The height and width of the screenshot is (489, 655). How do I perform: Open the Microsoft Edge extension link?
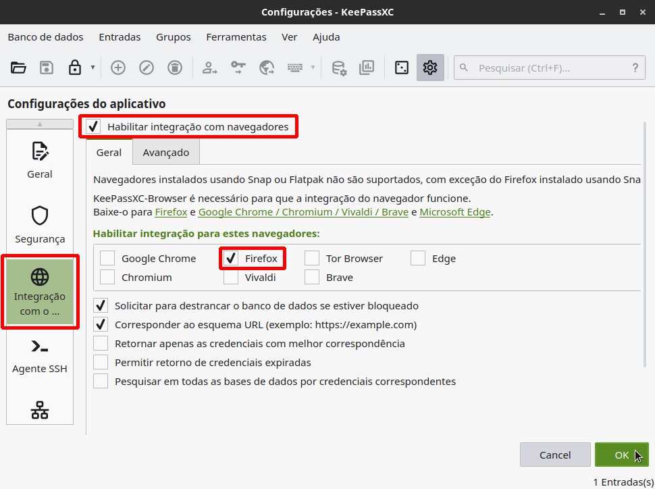pos(455,212)
